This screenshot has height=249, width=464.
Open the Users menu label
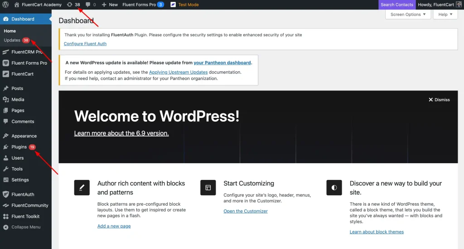point(18,158)
